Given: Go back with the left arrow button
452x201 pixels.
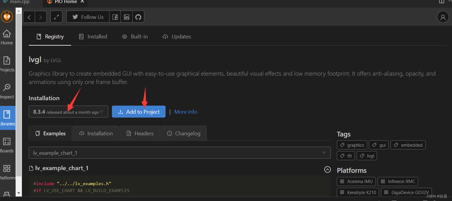Looking at the screenshot, I should (29, 17).
